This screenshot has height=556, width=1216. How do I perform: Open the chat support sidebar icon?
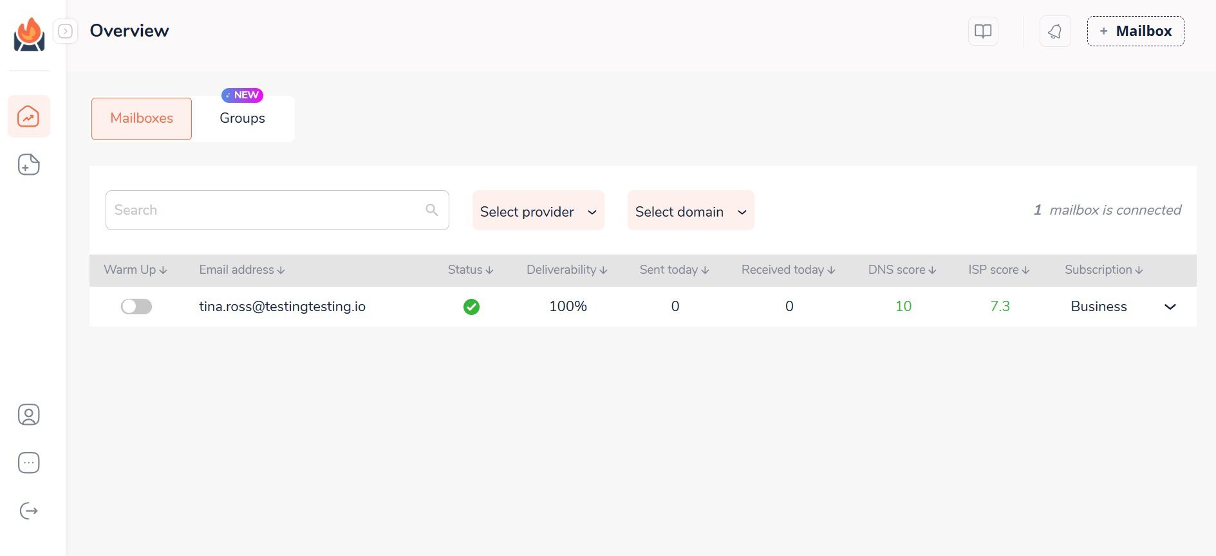28,463
